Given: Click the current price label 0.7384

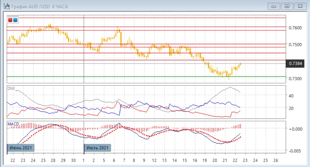Looking at the screenshot, I should pyautogui.click(x=295, y=63).
